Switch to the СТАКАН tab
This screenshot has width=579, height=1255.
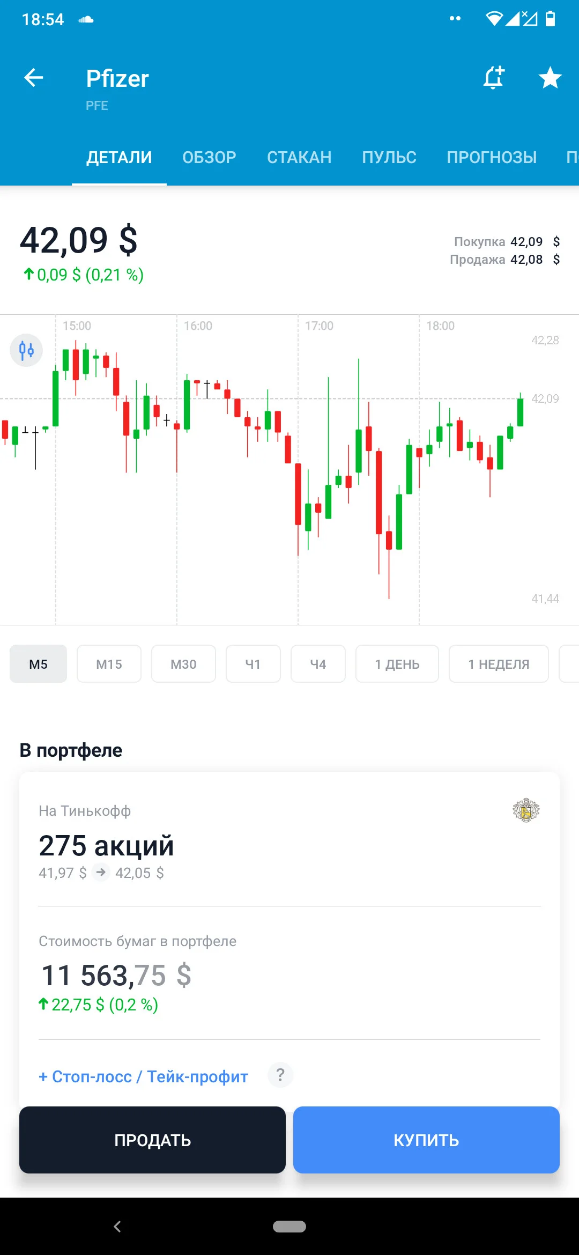click(x=299, y=157)
